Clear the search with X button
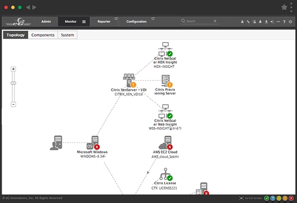297x203 pixels. point(215,21)
